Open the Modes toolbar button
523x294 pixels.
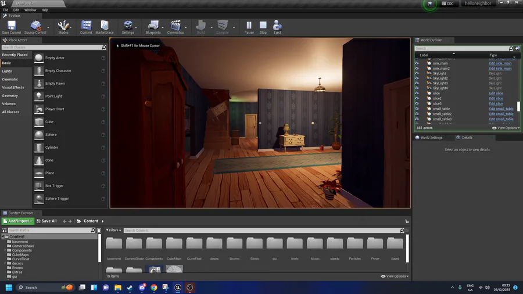tap(63, 27)
